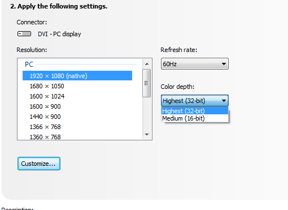Select 1600 × 1024 resolution
The image size is (288, 210).
pyautogui.click(x=77, y=96)
